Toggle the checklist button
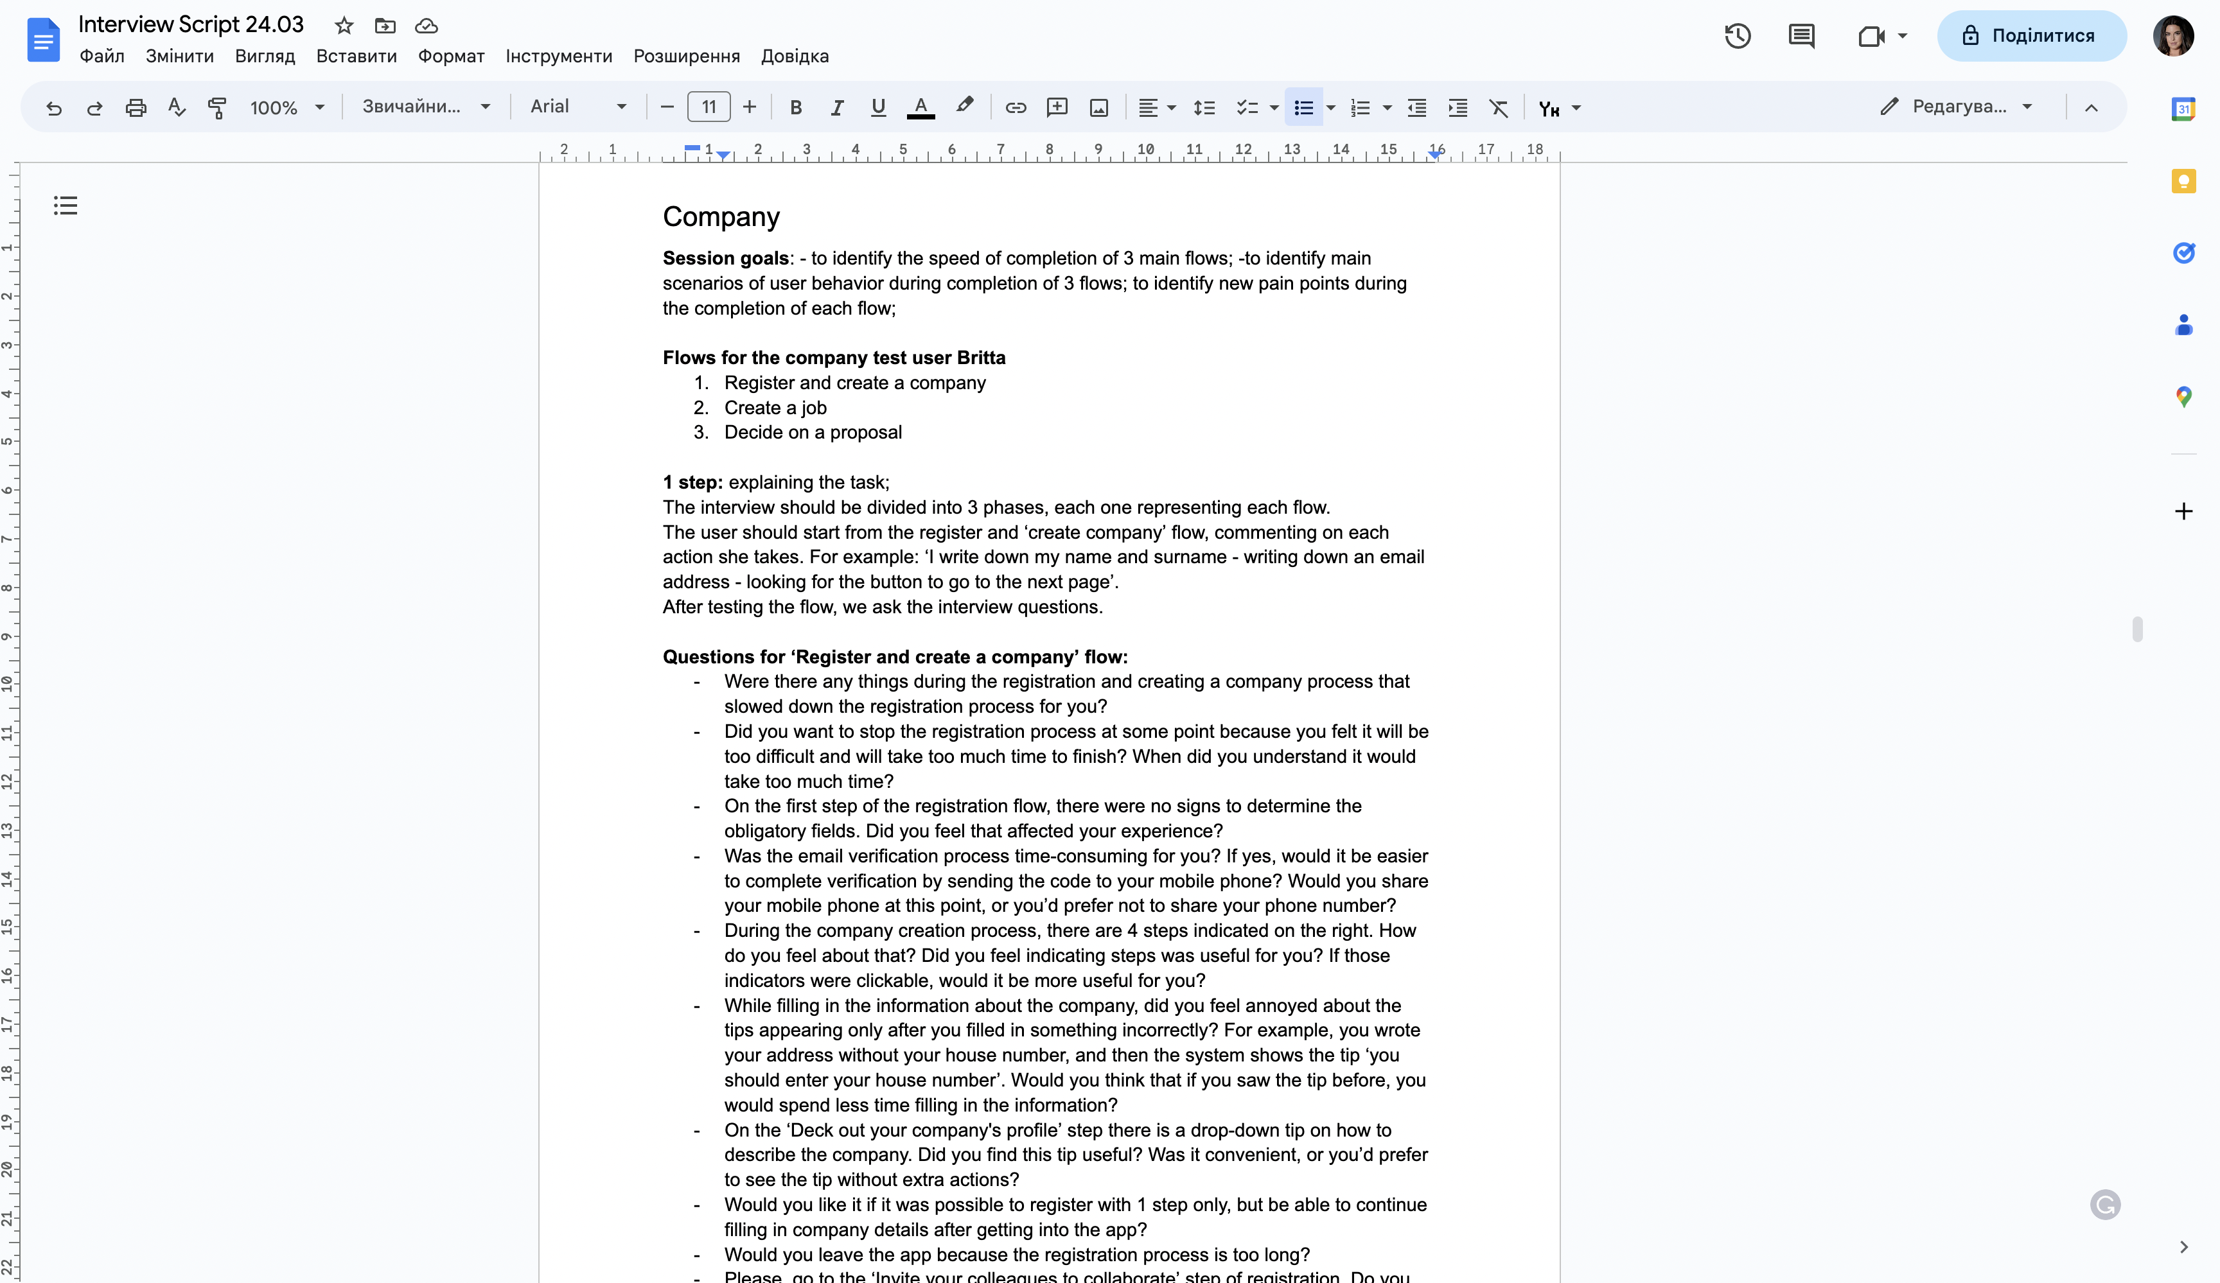Screen dimensions: 2220x1283 pos(1247,107)
